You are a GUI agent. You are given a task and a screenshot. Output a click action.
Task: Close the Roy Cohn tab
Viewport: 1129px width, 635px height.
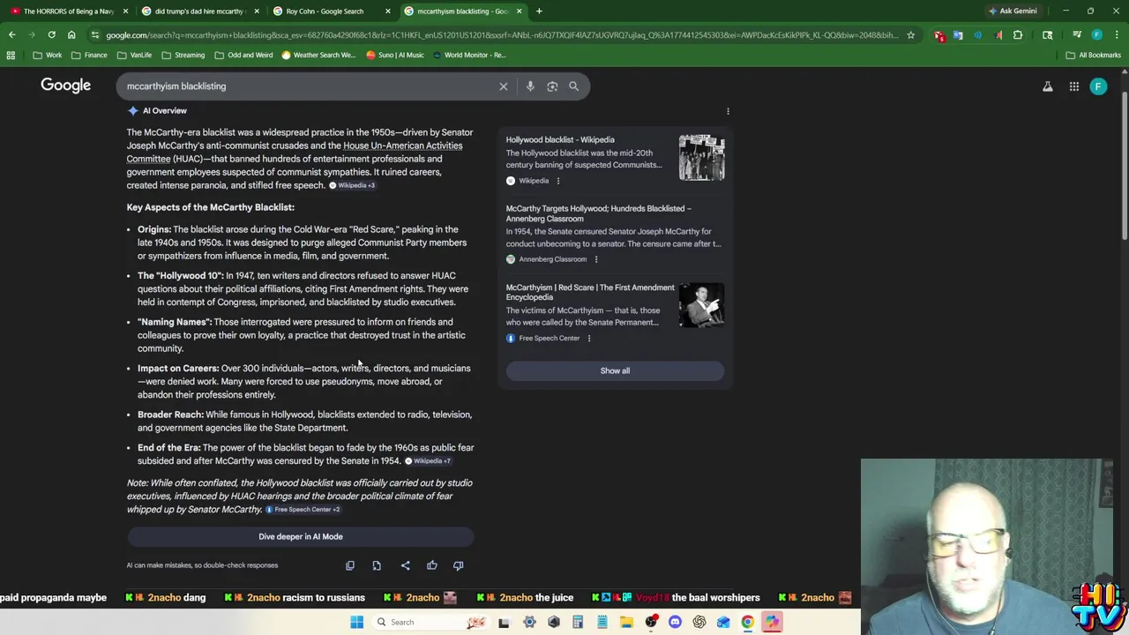click(388, 11)
